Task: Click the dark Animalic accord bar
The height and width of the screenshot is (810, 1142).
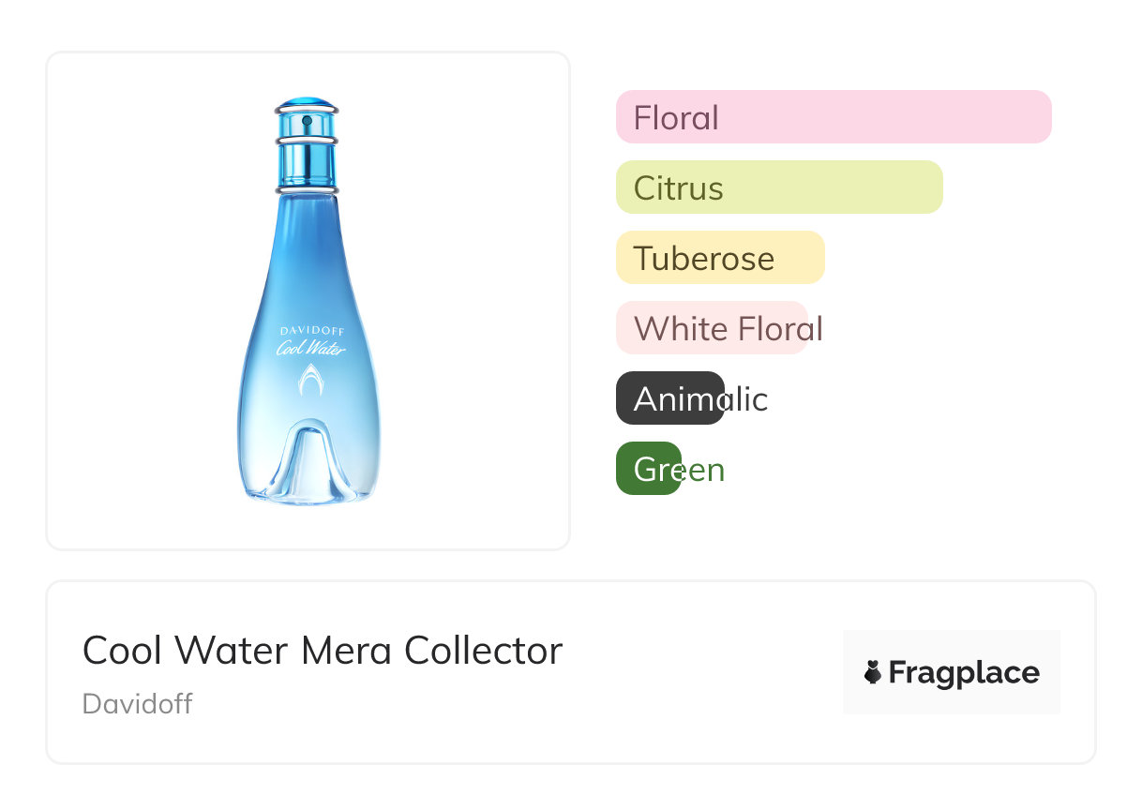Action: point(669,398)
